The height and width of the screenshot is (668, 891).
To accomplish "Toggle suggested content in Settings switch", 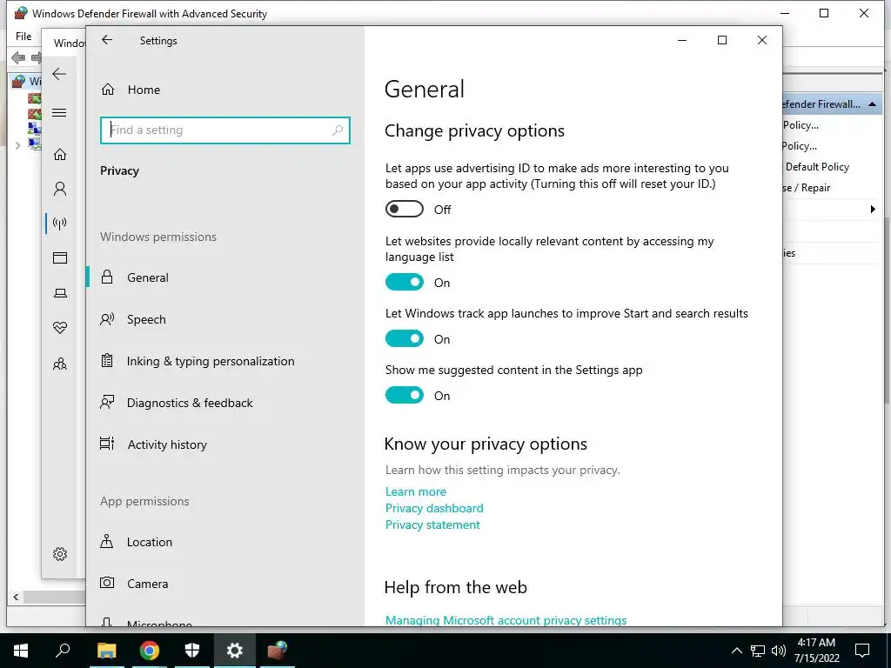I will [x=404, y=396].
